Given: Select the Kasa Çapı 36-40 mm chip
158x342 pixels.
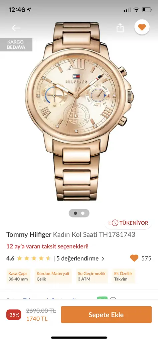Looking at the screenshot, I should 18,276.
